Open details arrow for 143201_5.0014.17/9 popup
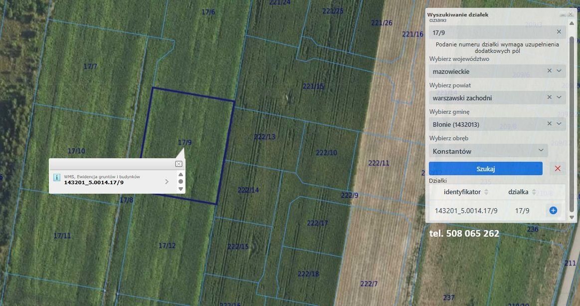 click(167, 182)
